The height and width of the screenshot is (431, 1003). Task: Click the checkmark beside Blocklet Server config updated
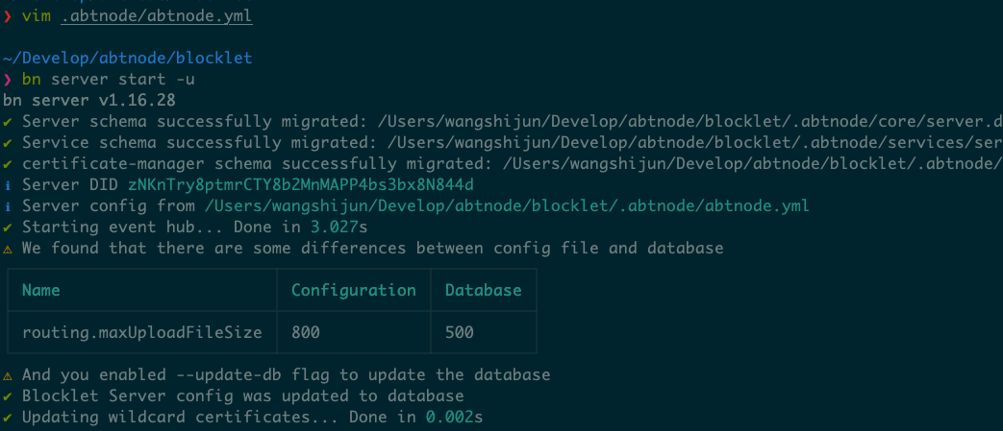point(8,396)
